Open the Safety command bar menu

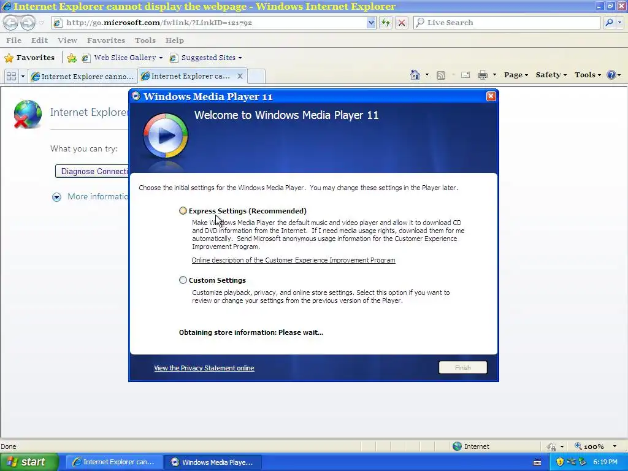tap(551, 75)
